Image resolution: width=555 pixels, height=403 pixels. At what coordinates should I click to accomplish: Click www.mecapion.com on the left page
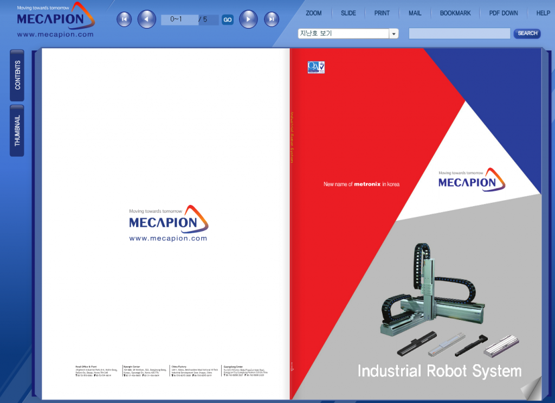pos(168,238)
